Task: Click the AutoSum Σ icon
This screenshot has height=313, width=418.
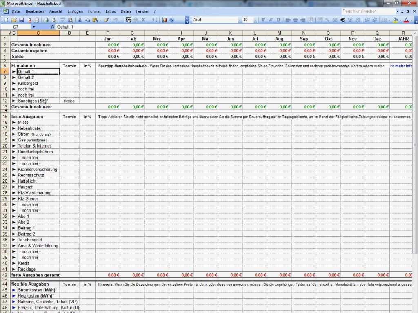Action: 143,19
